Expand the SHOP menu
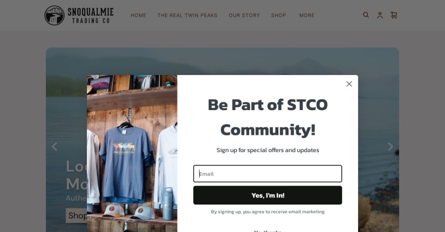 coord(278,15)
